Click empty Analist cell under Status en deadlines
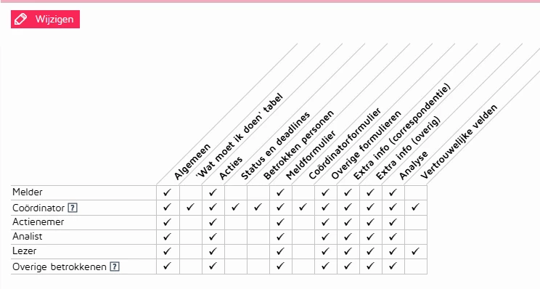This screenshot has height=289, width=540. coord(236,237)
